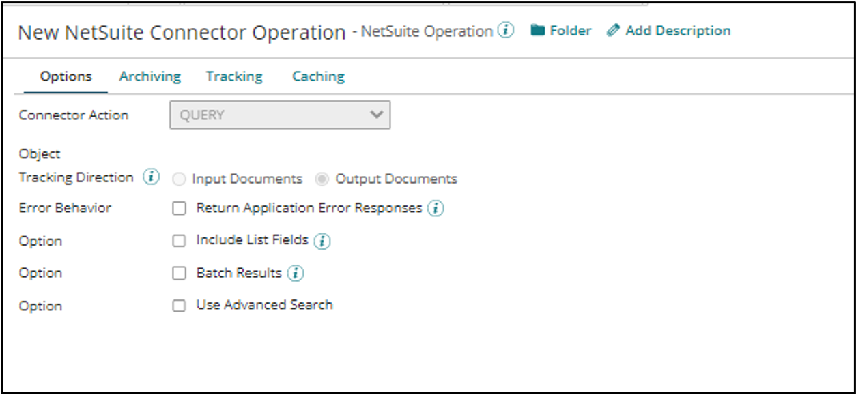This screenshot has width=856, height=395.
Task: Enable Return Application Error Responses checkbox
Action: click(179, 209)
